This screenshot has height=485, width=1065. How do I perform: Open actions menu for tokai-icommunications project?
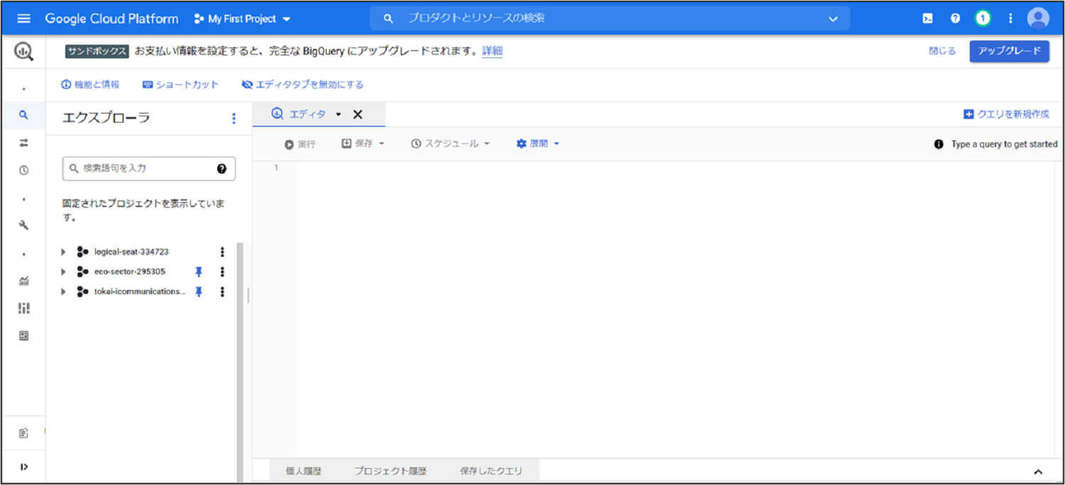tap(222, 291)
